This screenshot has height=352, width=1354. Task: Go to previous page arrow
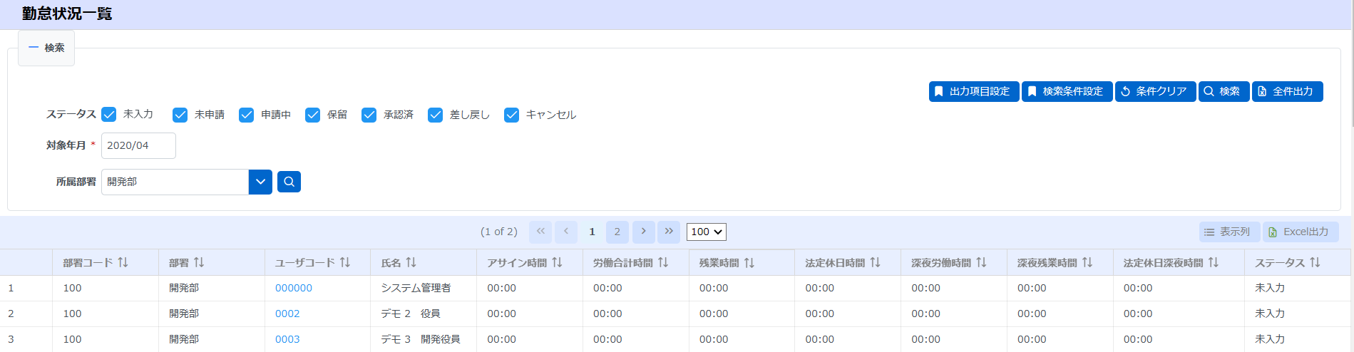pyautogui.click(x=566, y=232)
